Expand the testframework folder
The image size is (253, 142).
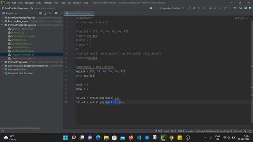click(x=2, y=66)
